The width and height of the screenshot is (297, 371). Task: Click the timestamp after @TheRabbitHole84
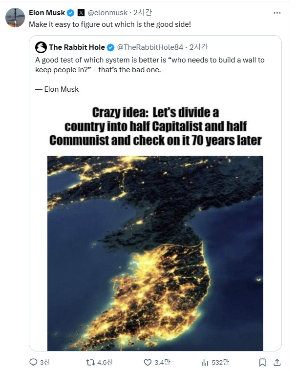[198, 47]
